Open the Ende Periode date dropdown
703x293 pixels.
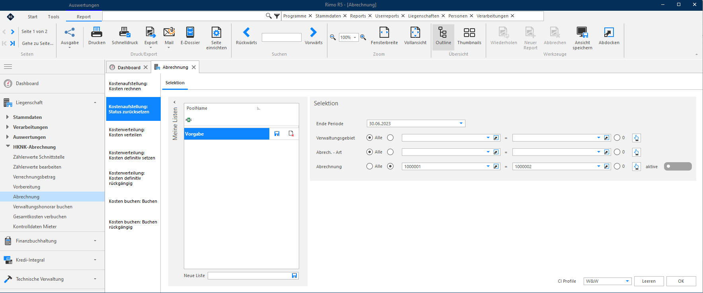coord(461,123)
